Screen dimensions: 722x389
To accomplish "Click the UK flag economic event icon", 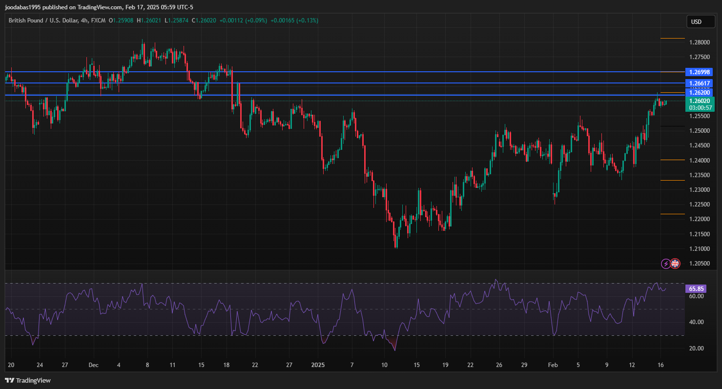I will [x=675, y=264].
